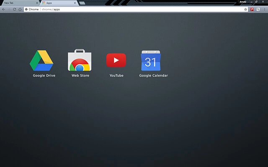This screenshot has width=268, height=167.
Task: Open a new tab with the tab button
Action: (82, 3)
